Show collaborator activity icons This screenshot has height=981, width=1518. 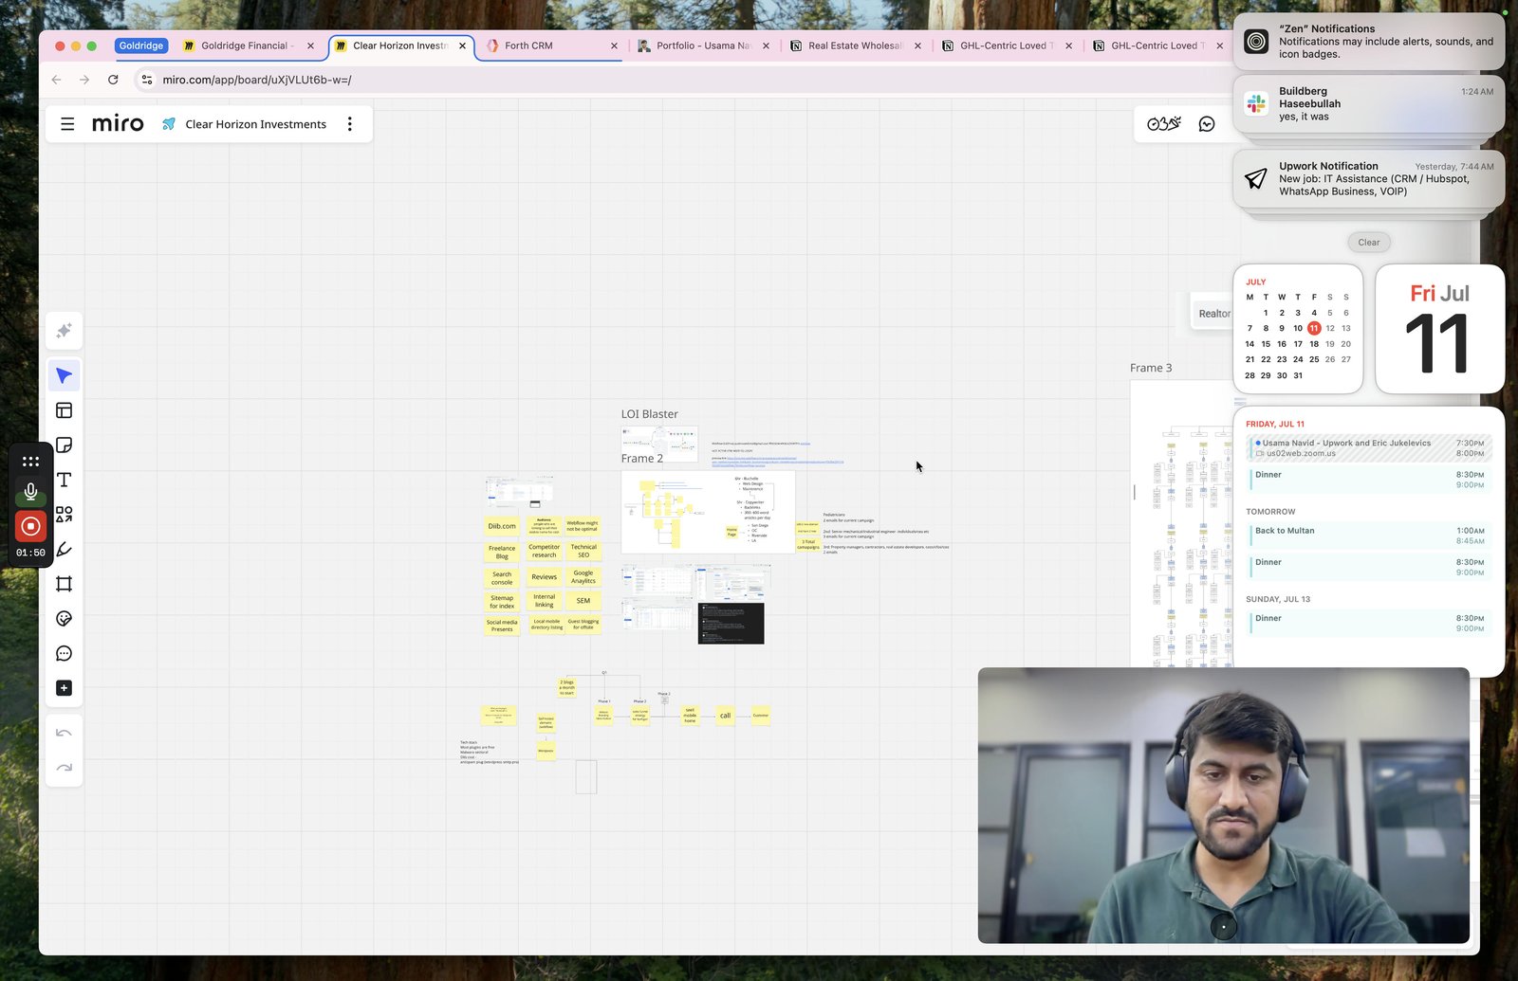pos(1164,124)
